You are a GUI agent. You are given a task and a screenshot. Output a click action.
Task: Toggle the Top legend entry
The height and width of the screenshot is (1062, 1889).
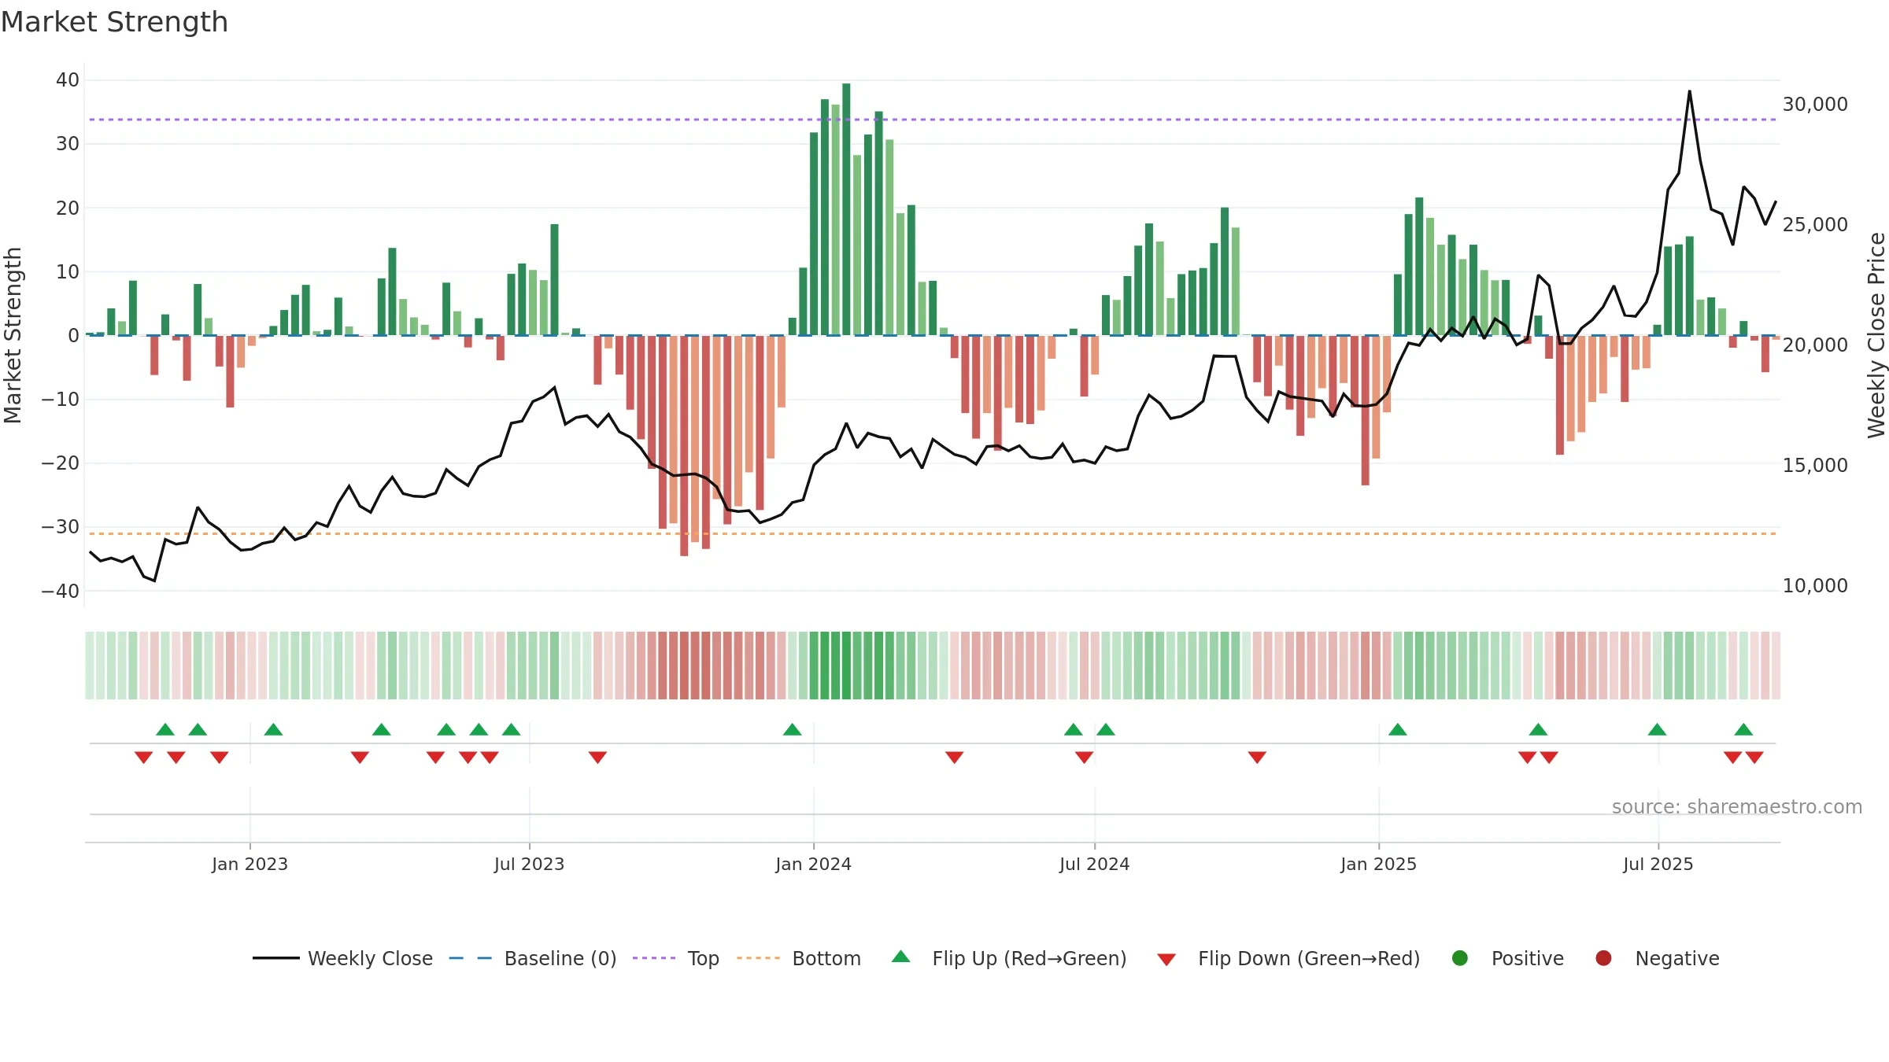pyautogui.click(x=676, y=958)
